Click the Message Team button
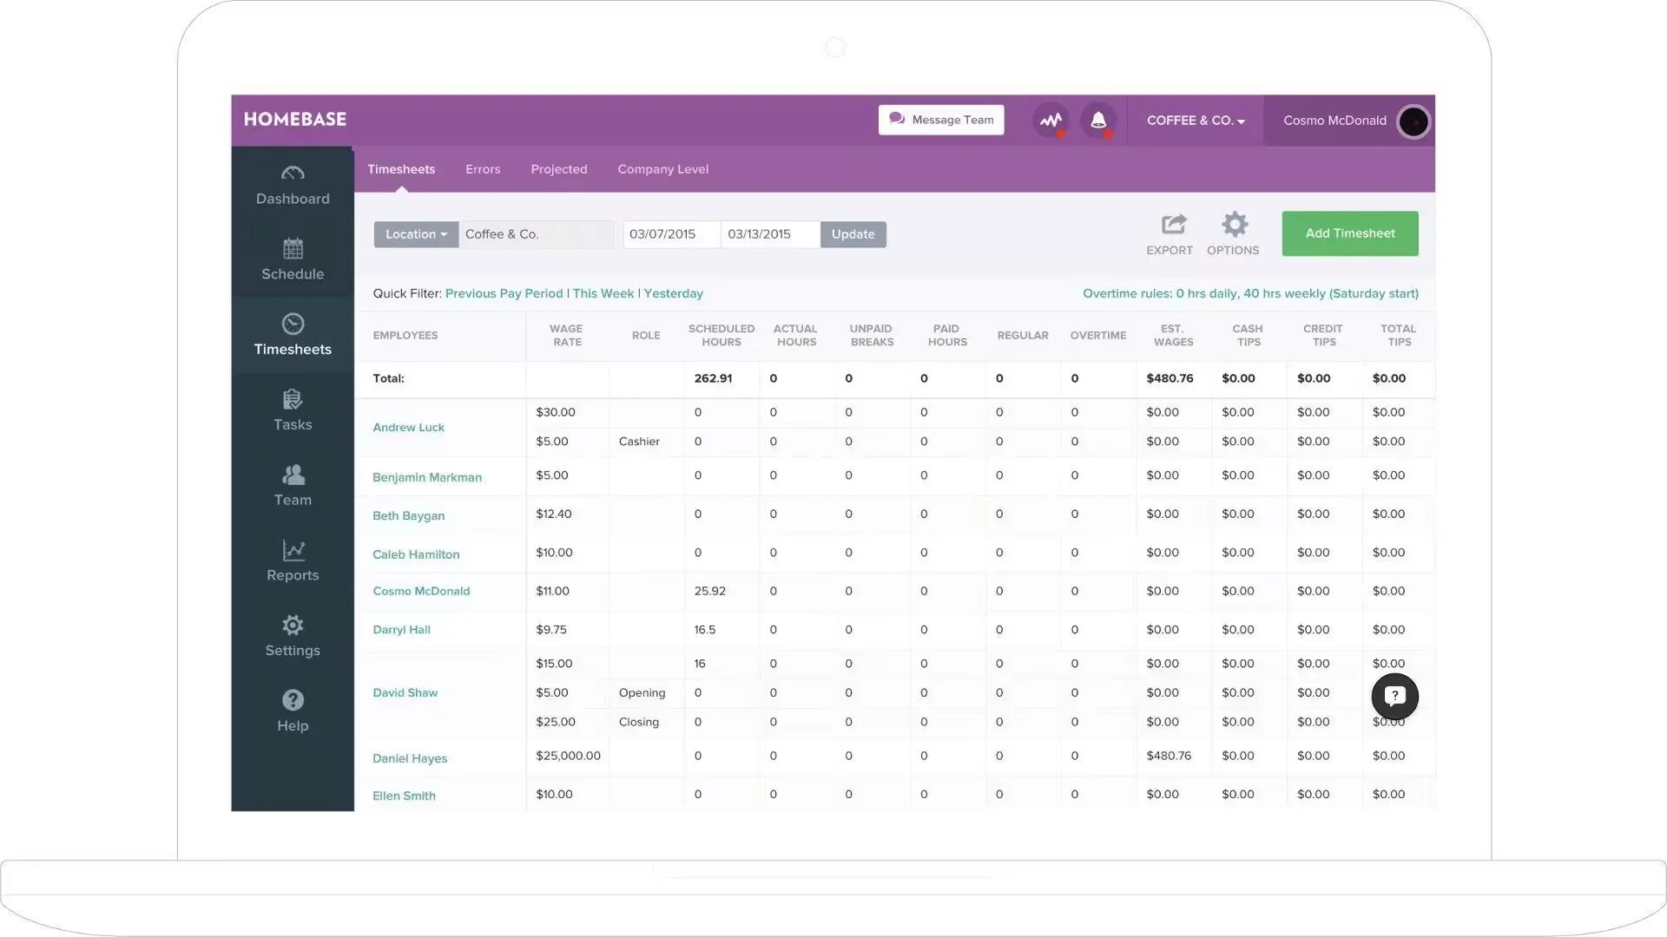Image resolution: width=1667 pixels, height=937 pixels. click(x=941, y=119)
